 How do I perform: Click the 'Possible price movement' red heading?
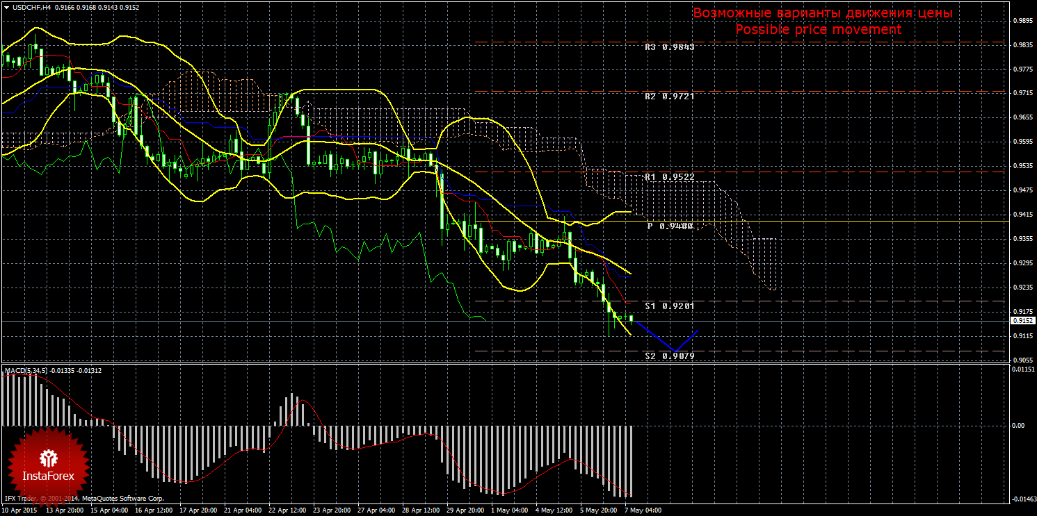click(818, 30)
